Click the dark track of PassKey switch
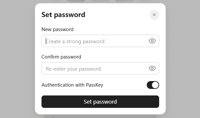Screen dimensions: 200x118 pos(149,85)
